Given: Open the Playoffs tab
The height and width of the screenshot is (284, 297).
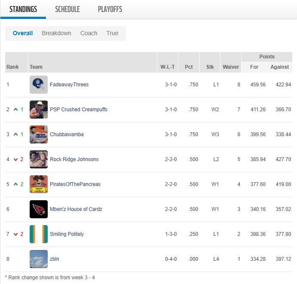Looking at the screenshot, I should click(110, 9).
